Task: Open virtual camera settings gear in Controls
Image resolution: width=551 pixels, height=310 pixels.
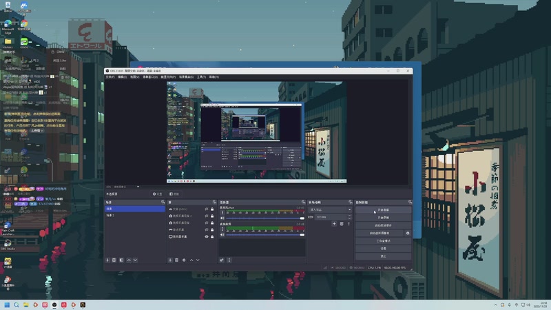Action: tap(408, 233)
